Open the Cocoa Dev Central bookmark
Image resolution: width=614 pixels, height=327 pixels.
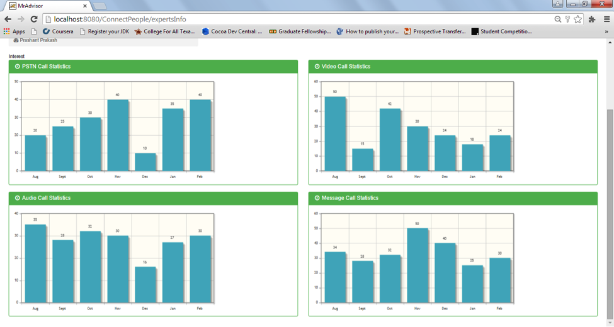[x=232, y=31]
